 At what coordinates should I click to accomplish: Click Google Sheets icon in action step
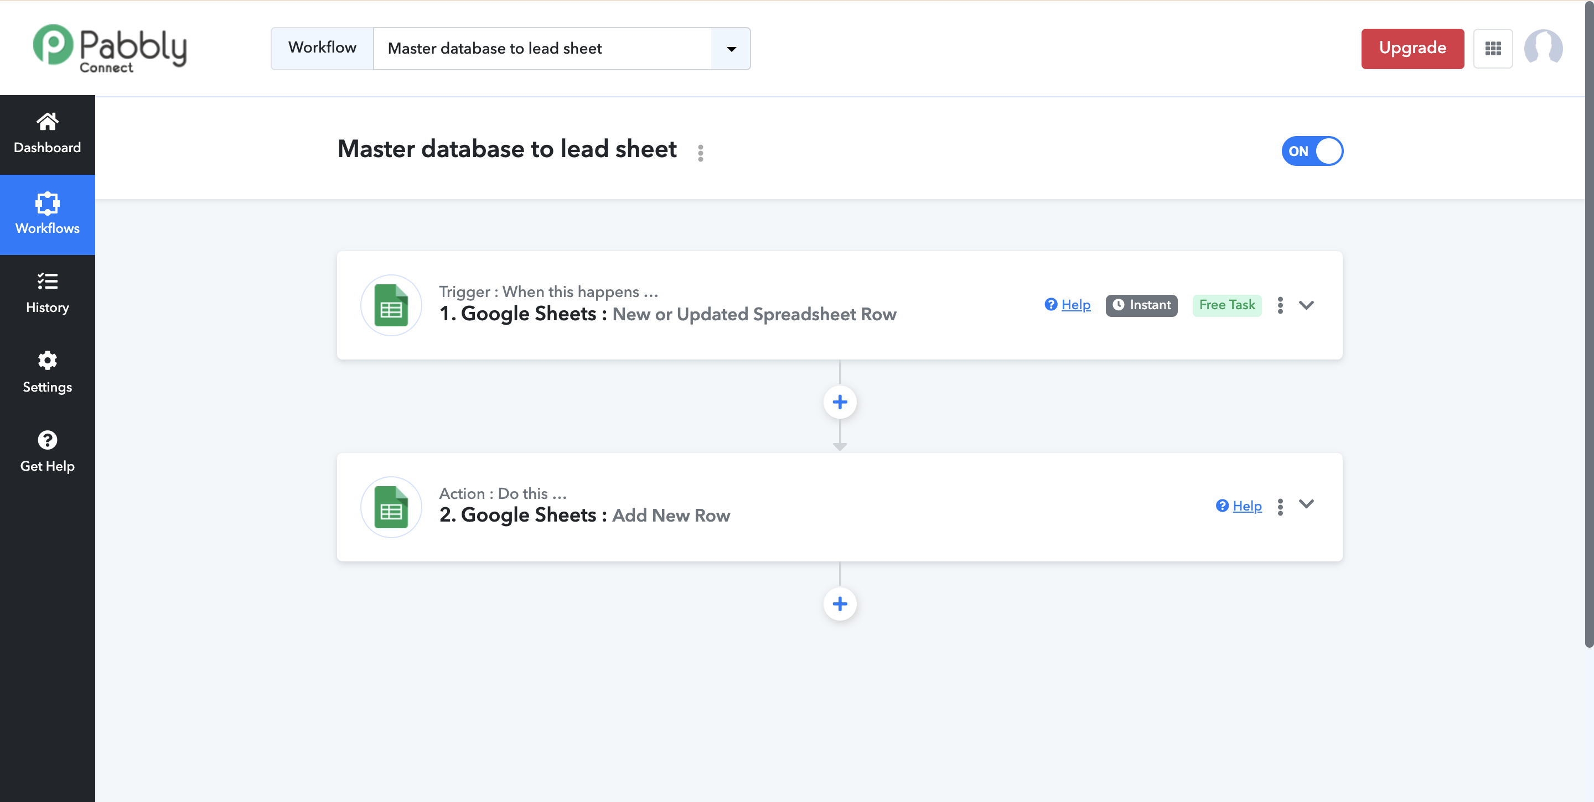(x=391, y=507)
